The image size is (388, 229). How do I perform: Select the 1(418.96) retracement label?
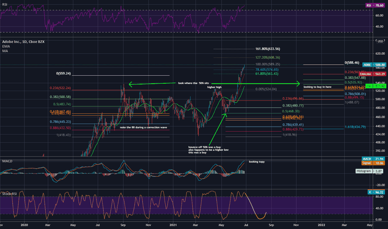[x=289, y=135]
